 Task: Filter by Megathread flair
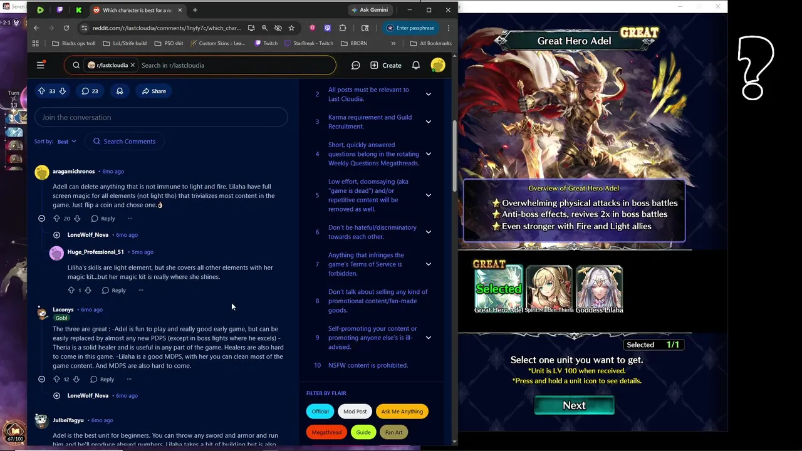[326, 432]
